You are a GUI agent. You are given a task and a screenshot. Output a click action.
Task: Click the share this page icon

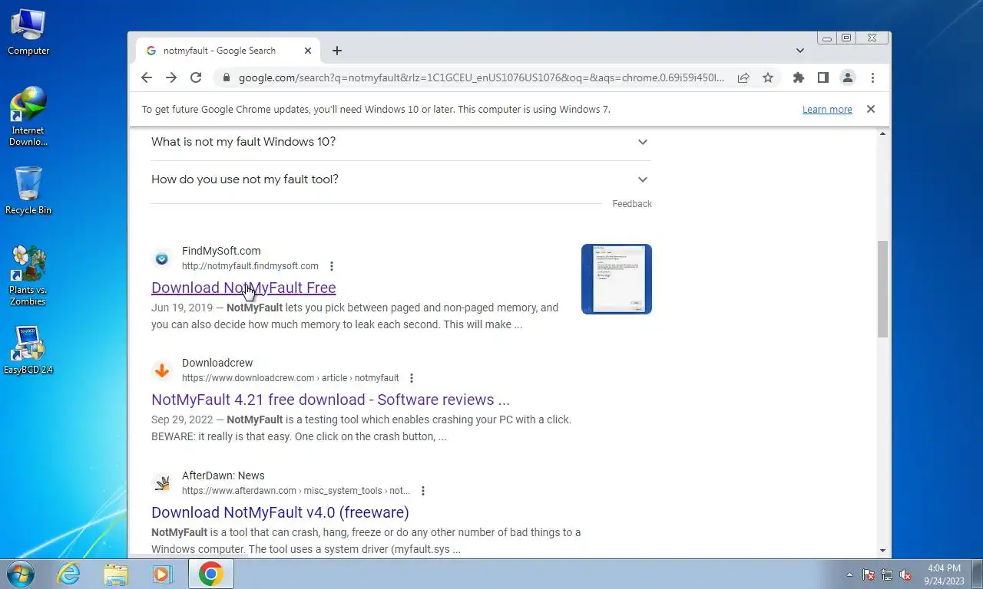coord(743,77)
